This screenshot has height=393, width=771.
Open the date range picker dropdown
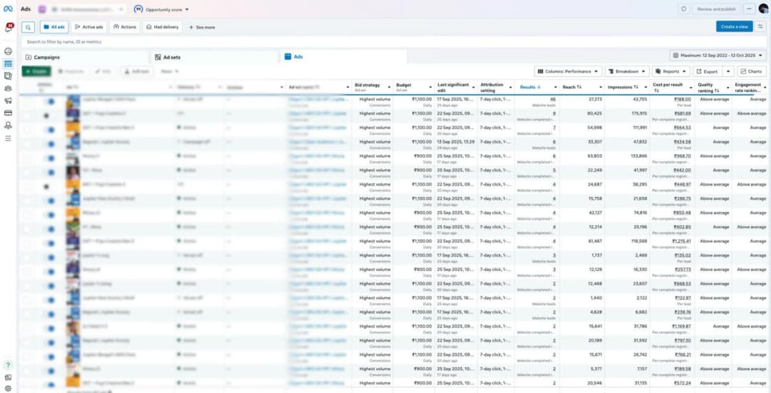click(x=717, y=55)
